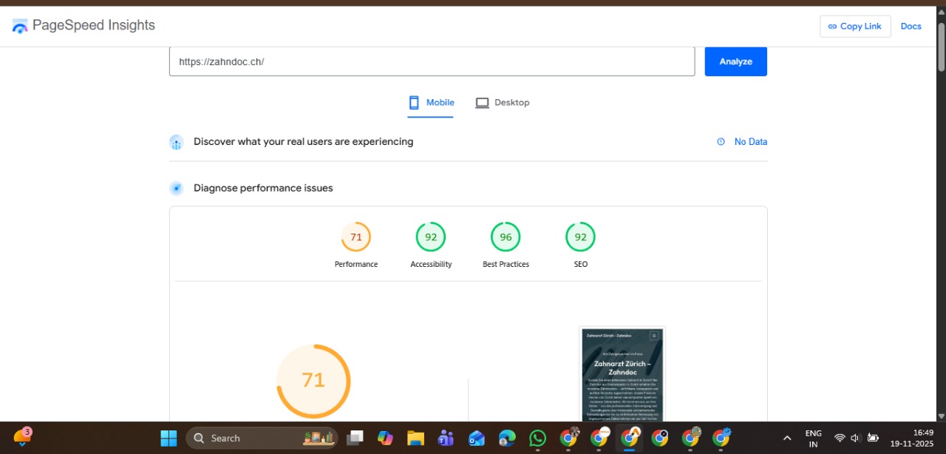
Task: Open File Explorer from the taskbar
Action: click(415, 438)
